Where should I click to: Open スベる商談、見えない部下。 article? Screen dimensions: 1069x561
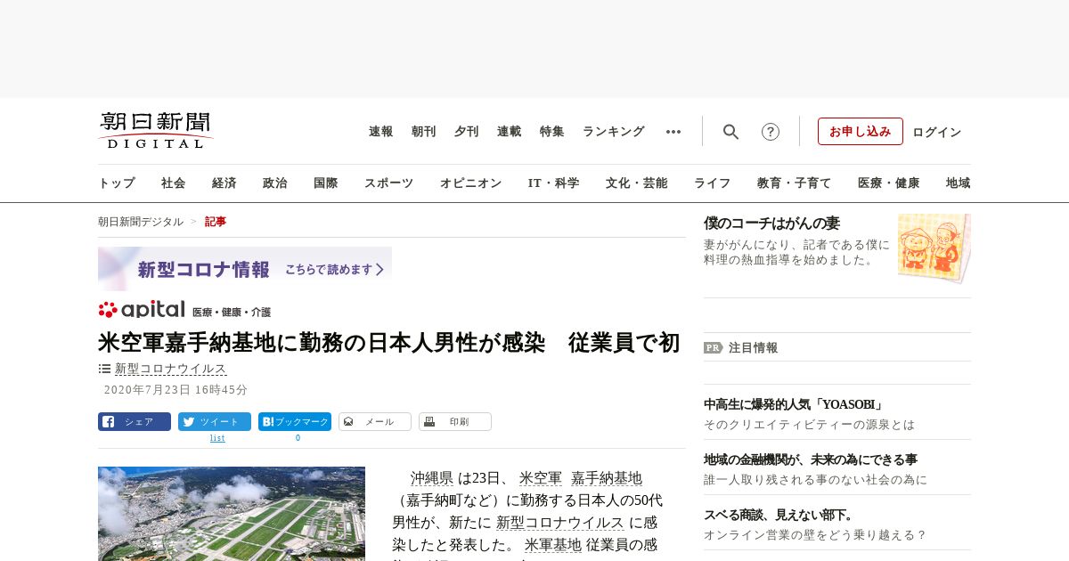[779, 515]
